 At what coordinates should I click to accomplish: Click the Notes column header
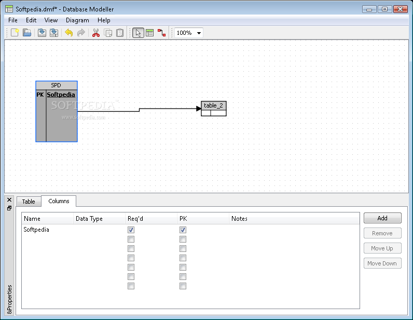[294, 219]
